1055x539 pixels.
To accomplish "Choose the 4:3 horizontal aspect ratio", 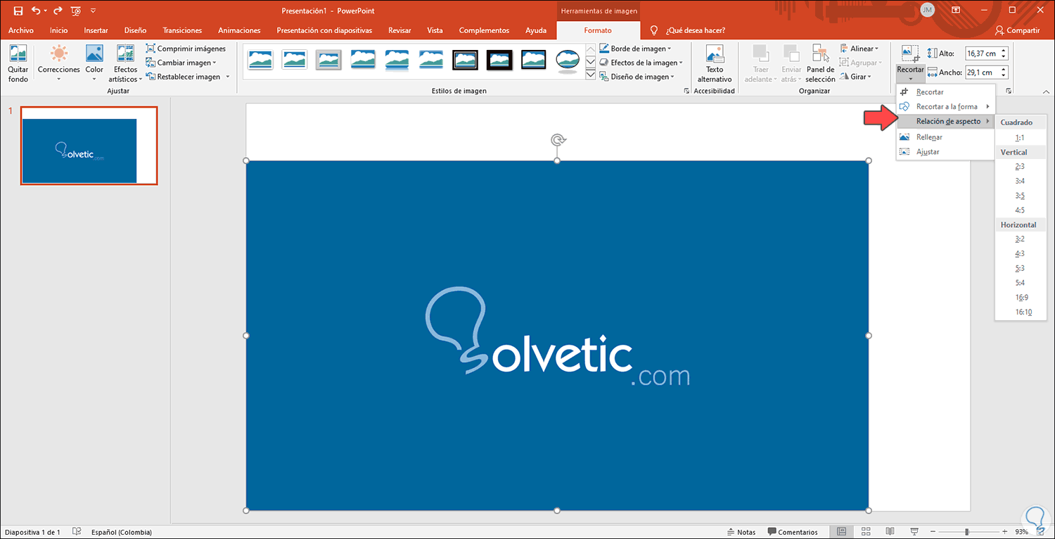I will [x=1020, y=253].
